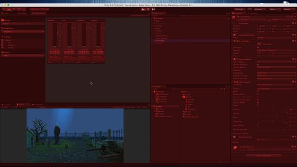
Task: Switch to the Console tab
Action: coord(6,105)
